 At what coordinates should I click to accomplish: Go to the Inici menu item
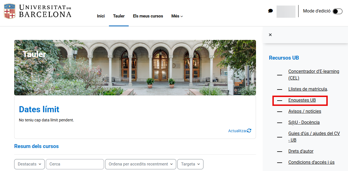(x=101, y=16)
